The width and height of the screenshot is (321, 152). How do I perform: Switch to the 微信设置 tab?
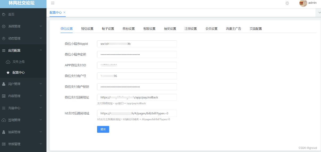[x=66, y=29]
